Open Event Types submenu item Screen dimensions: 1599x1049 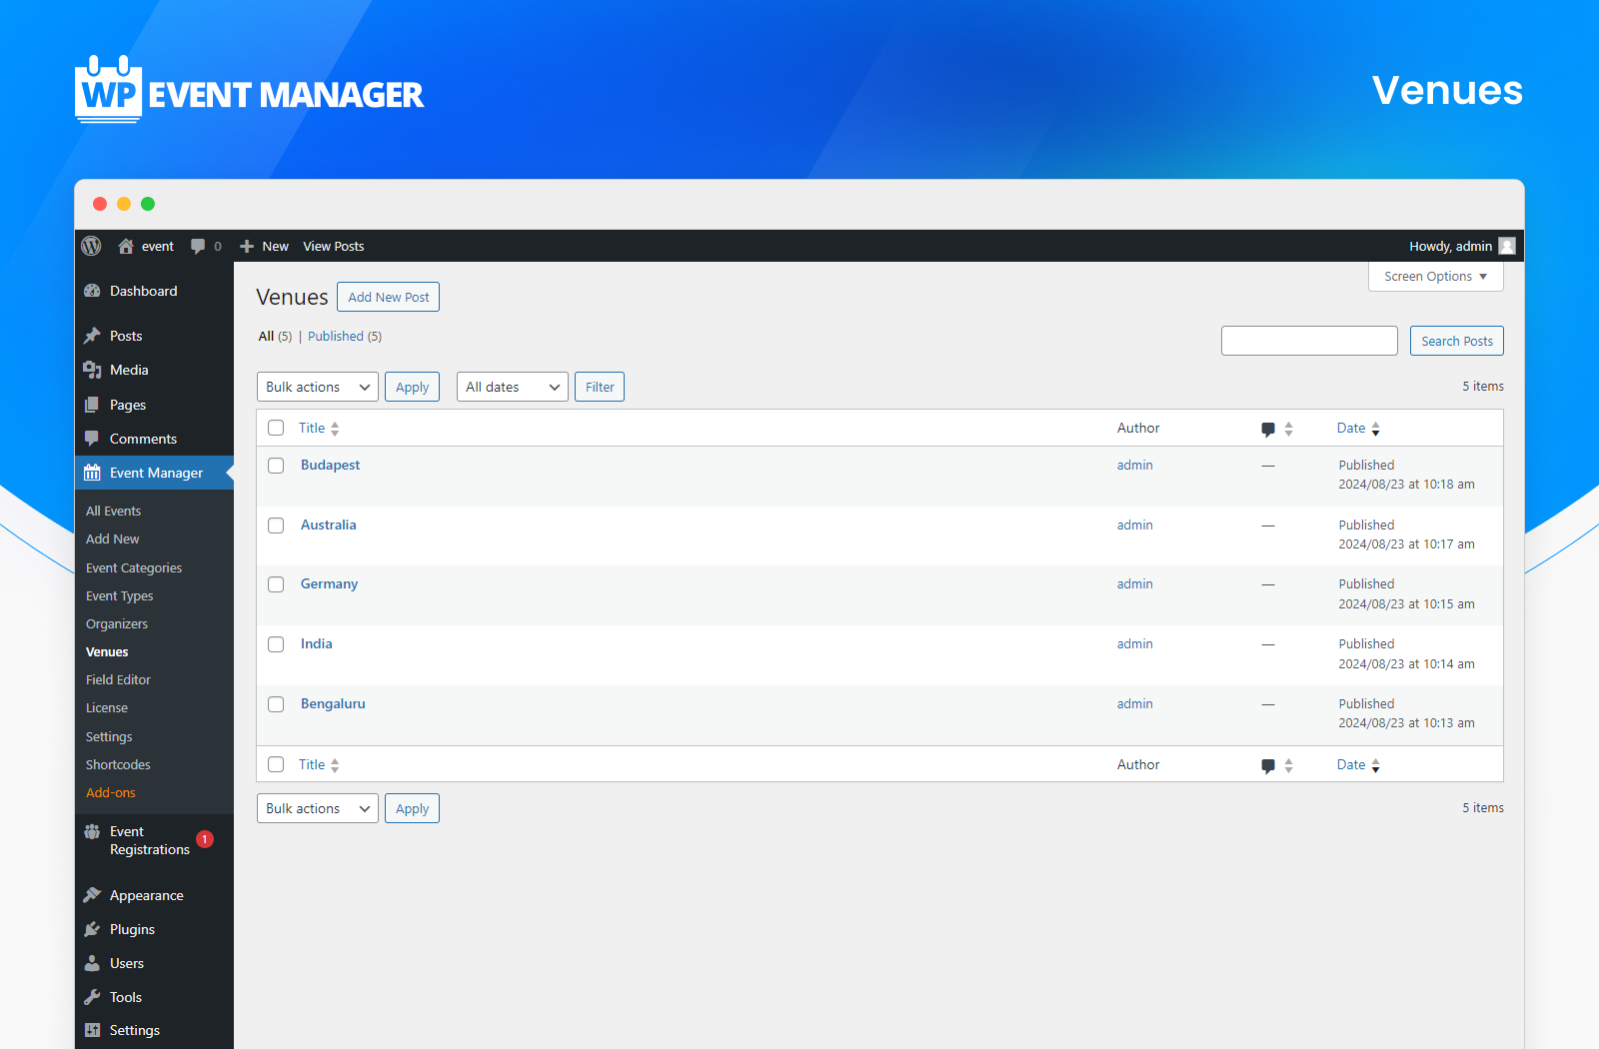(x=120, y=595)
